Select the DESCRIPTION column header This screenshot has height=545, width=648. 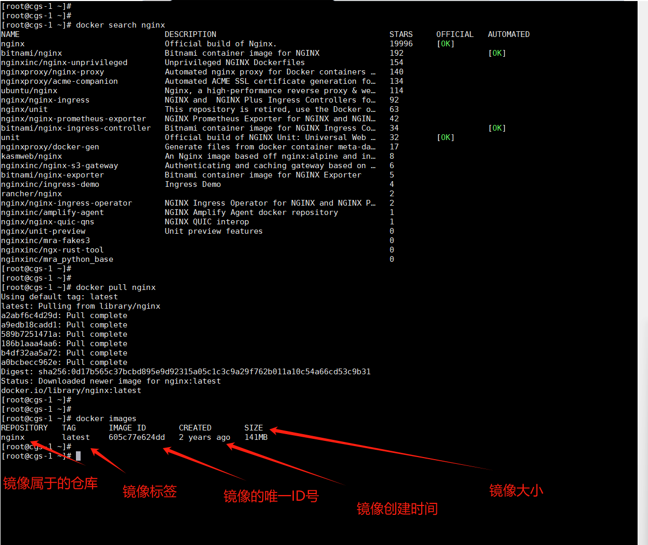(x=190, y=34)
